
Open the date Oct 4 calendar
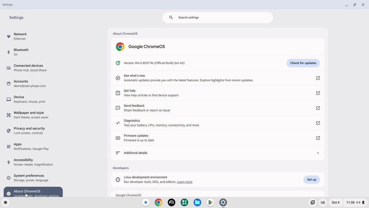(x=335, y=202)
